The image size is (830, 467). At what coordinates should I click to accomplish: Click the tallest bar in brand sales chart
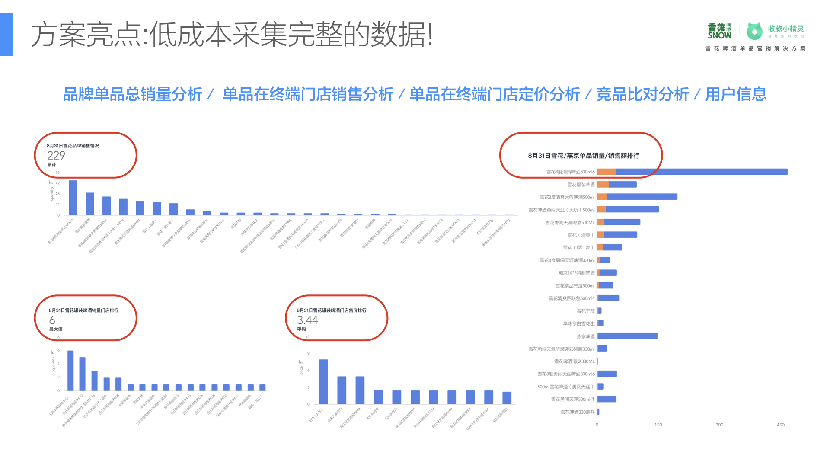pos(73,198)
